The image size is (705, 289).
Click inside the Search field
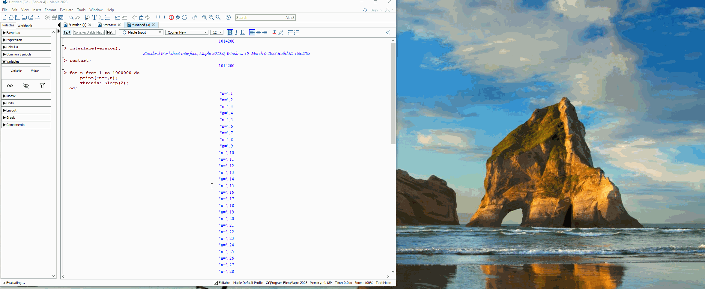[265, 17]
